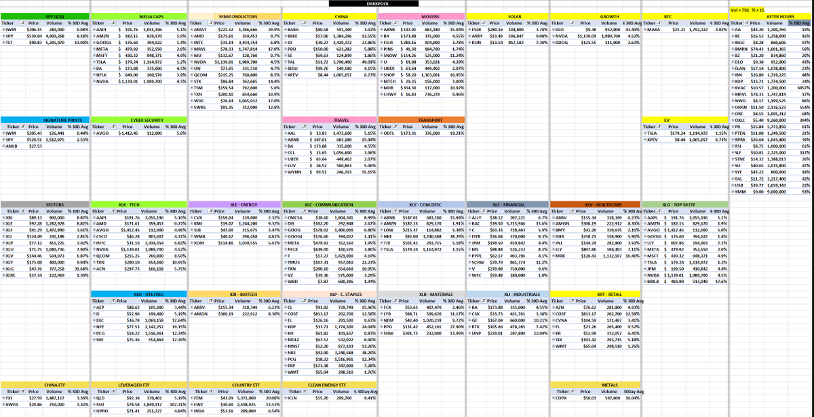Select the XRT - RETAIL section header
Image resolution: width=814 pixels, height=417 pixels.
596,295
